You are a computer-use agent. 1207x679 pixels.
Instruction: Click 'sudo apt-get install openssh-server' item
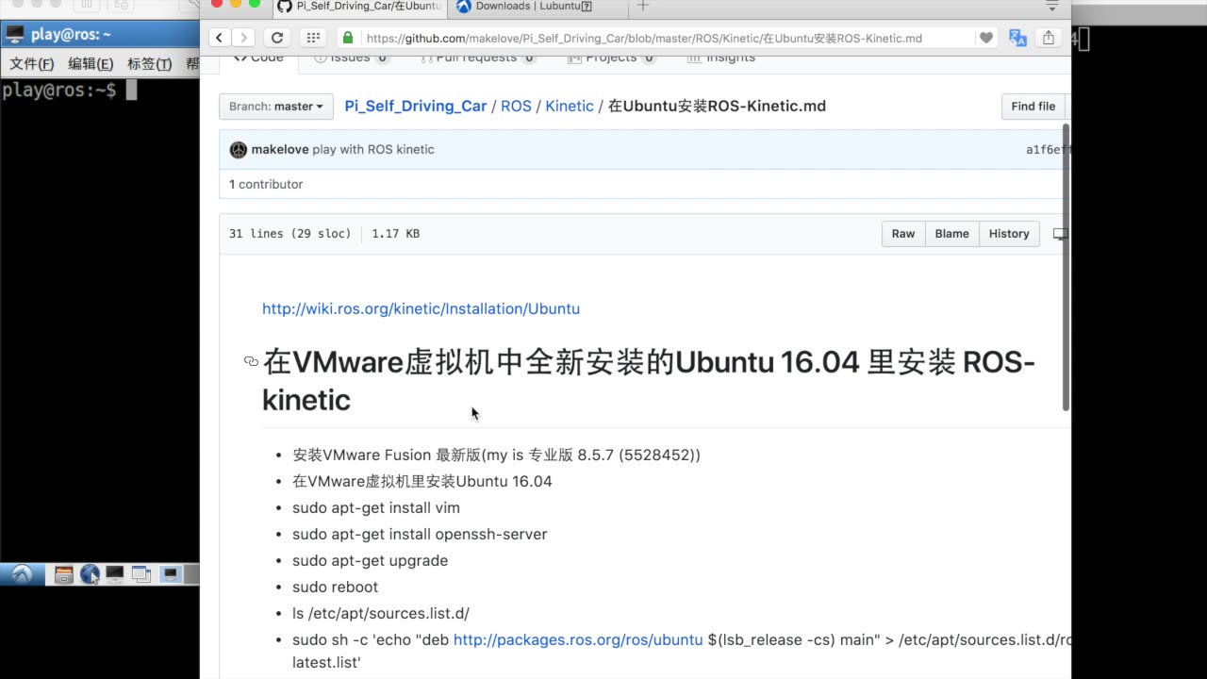coord(420,534)
